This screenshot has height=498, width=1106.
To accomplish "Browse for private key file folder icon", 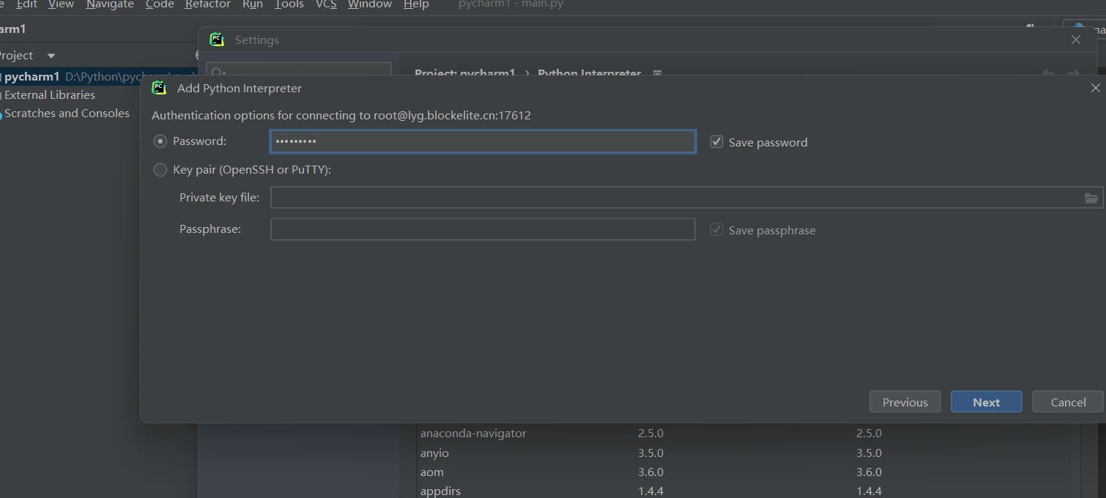I will pyautogui.click(x=1091, y=198).
